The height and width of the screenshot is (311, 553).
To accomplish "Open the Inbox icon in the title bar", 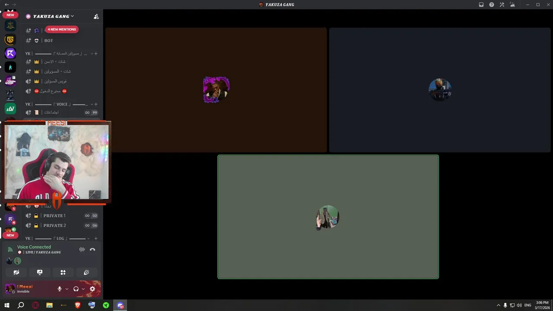I will click(481, 5).
